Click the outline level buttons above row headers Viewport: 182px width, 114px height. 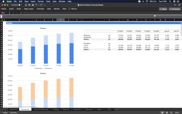tap(2, 17)
